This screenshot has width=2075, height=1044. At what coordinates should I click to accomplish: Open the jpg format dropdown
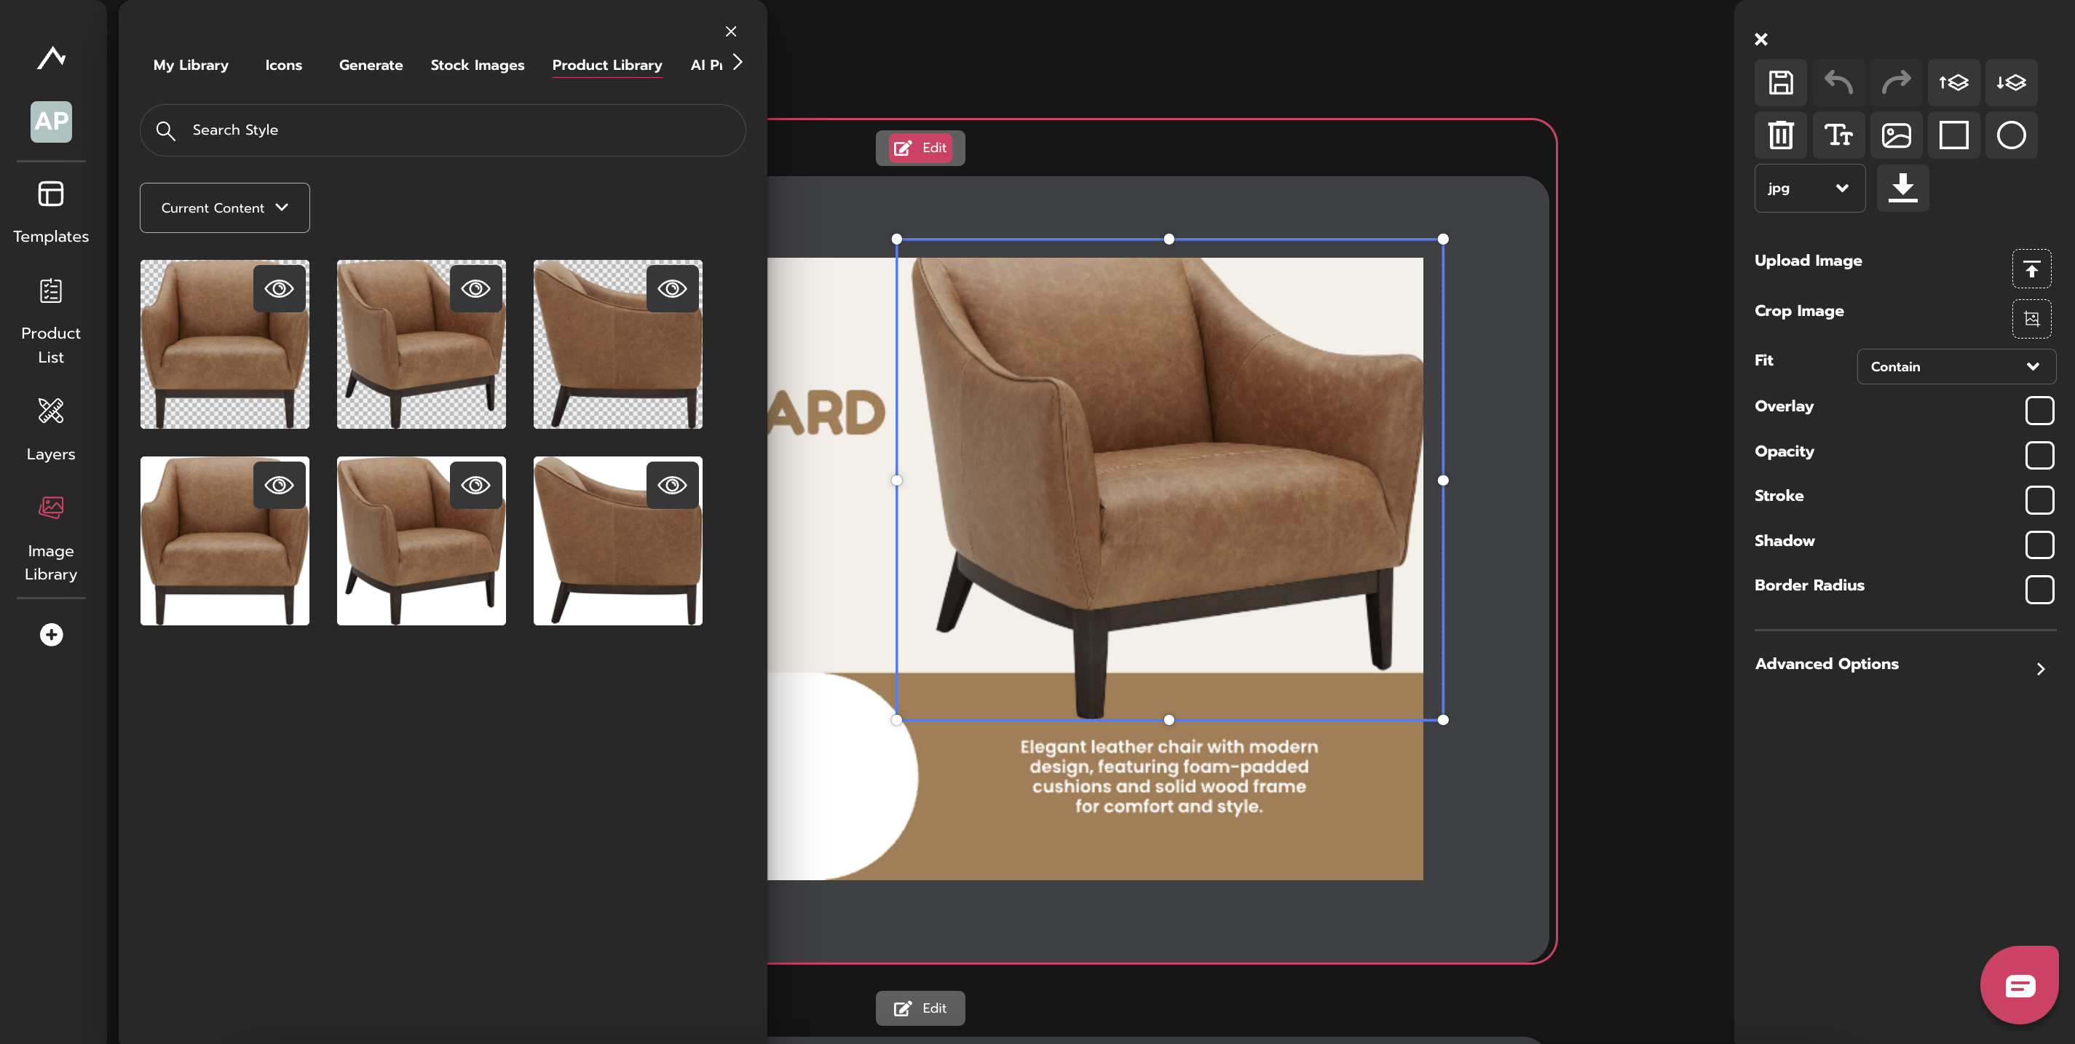[x=1809, y=188]
